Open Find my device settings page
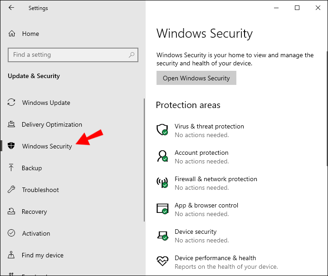328x276 pixels. click(43, 255)
